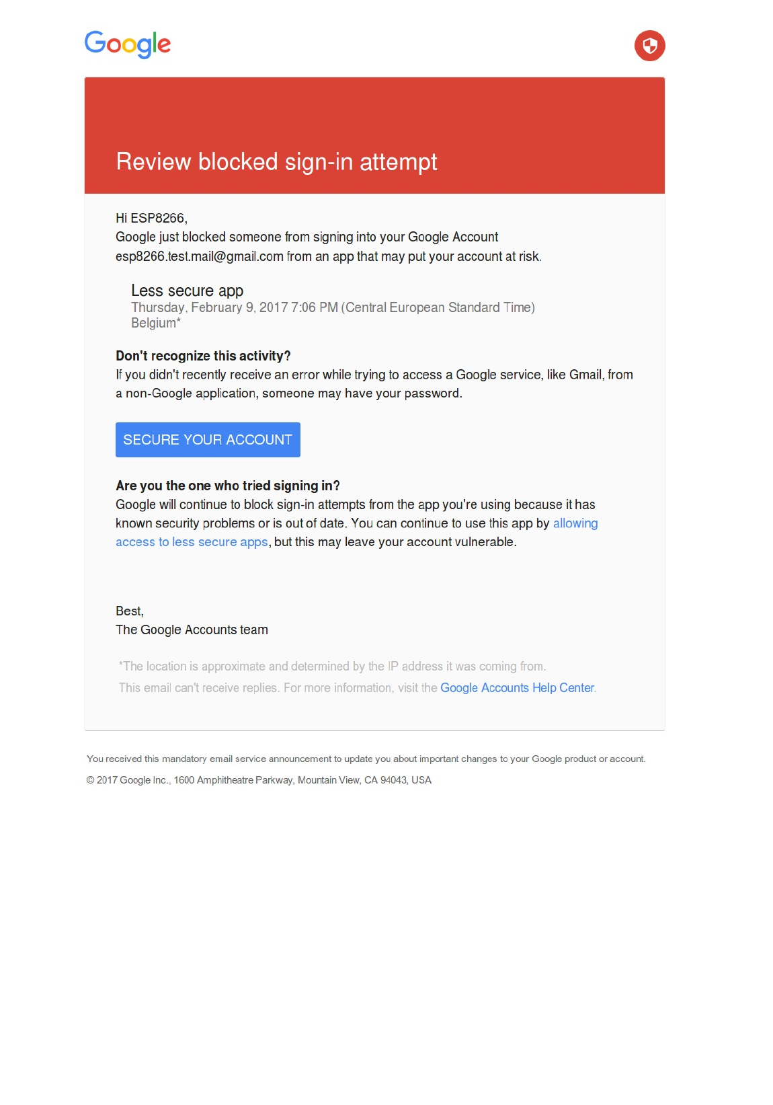Viewport: 773px width, 1105px height.
Task: Click 'Are you the one who tried signing in?'
Action: tap(227, 486)
